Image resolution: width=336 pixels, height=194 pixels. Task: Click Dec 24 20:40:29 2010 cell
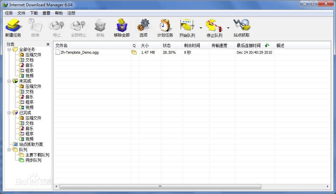click(x=254, y=52)
